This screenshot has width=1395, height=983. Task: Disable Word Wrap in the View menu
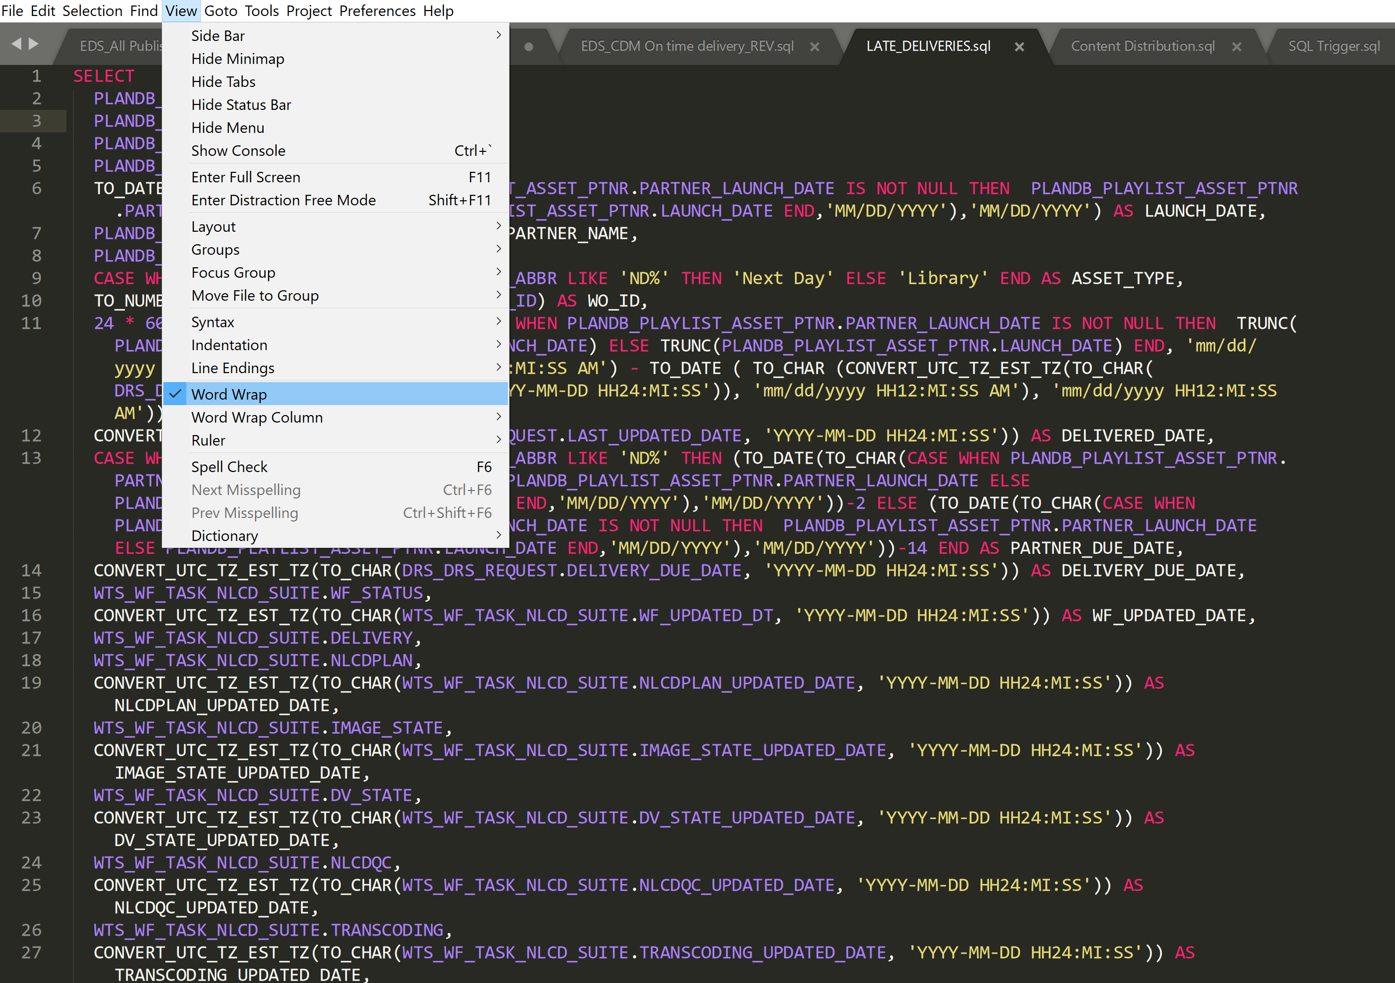click(229, 394)
